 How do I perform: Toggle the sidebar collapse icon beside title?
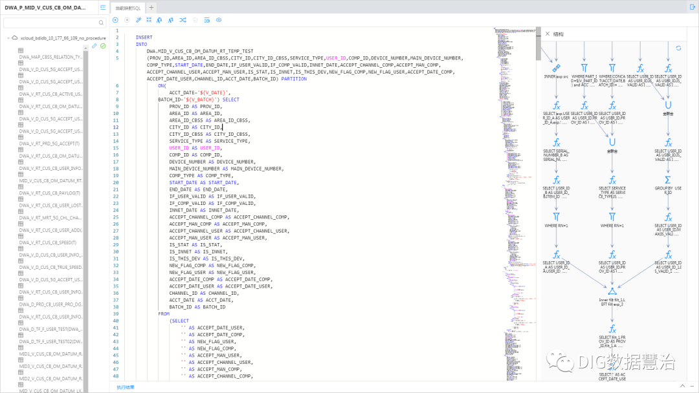103,7
